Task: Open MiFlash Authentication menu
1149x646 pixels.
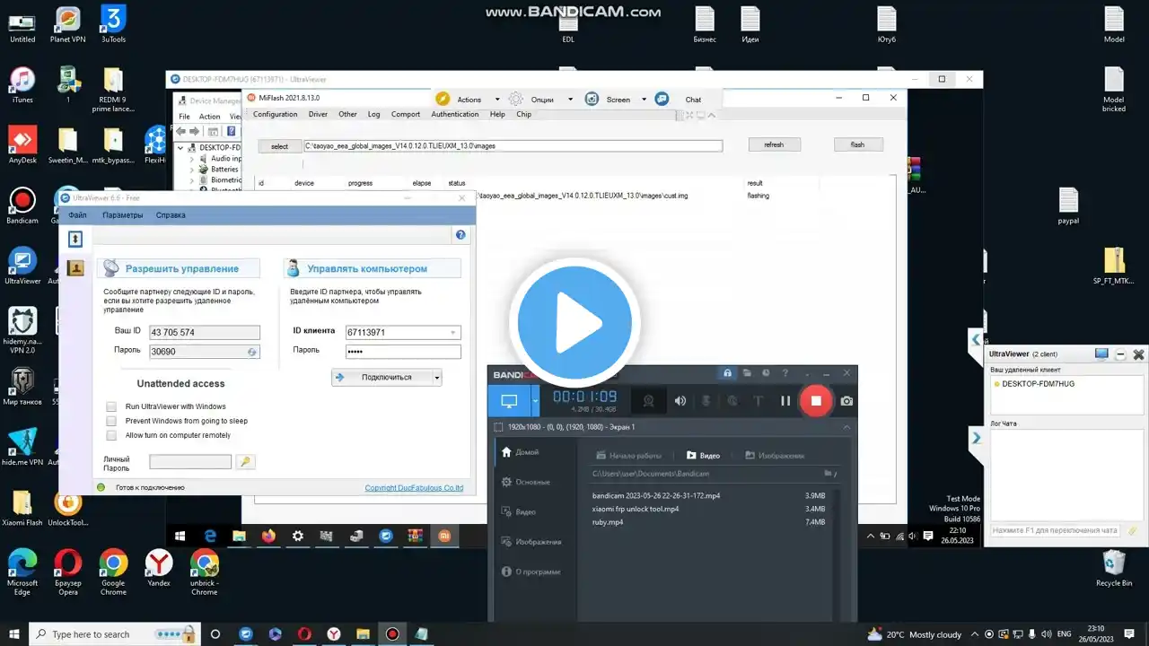Action: tap(455, 114)
